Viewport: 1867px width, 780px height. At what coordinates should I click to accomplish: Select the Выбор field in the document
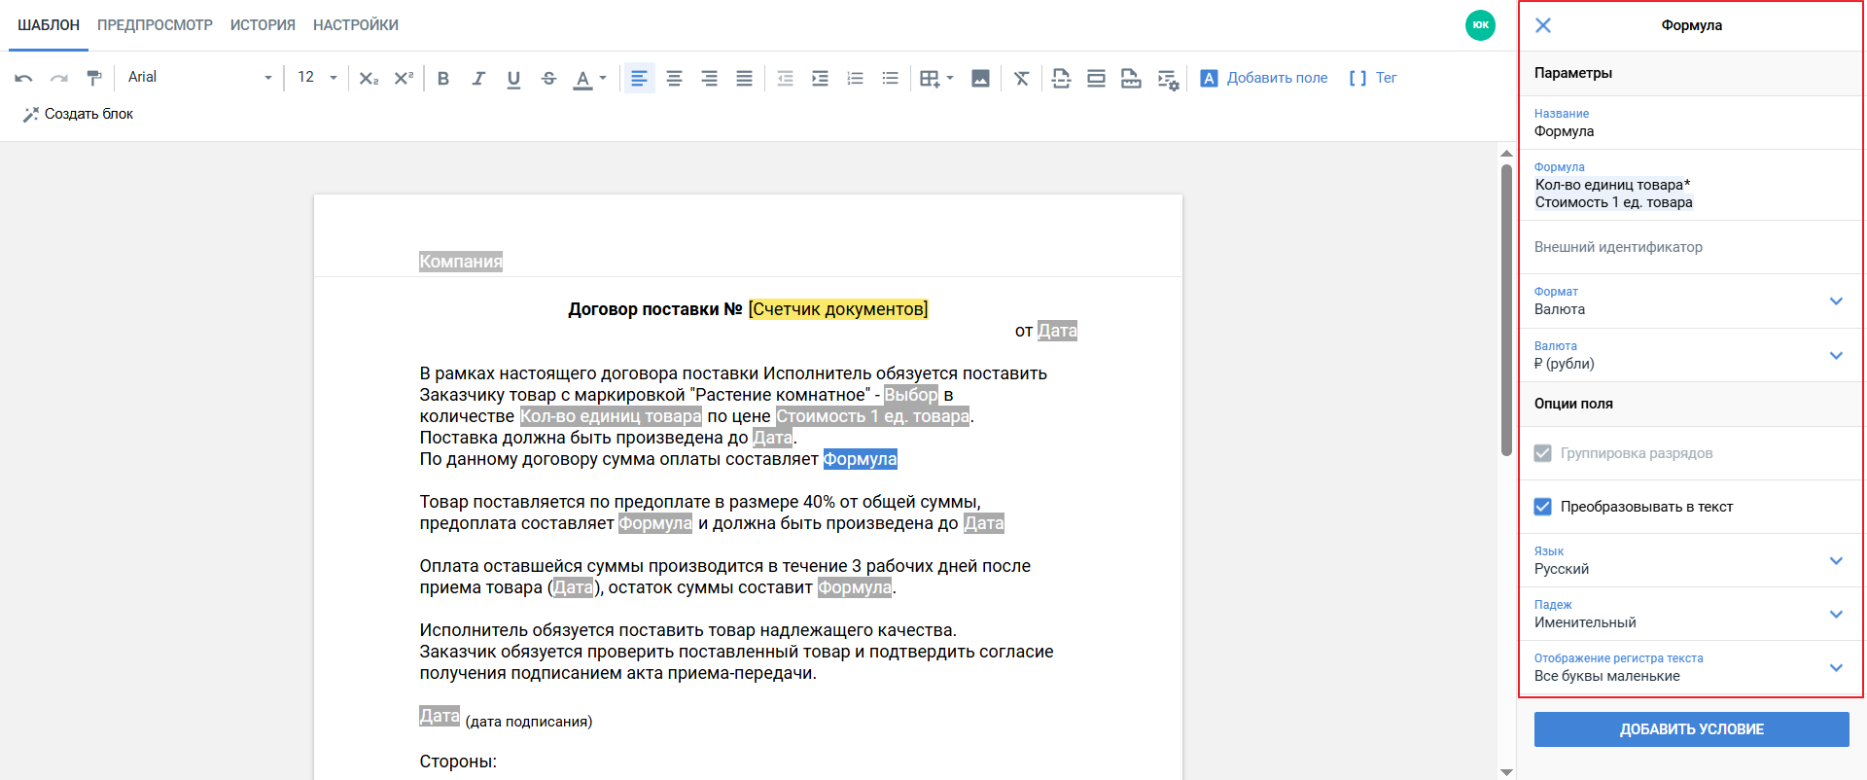click(911, 395)
